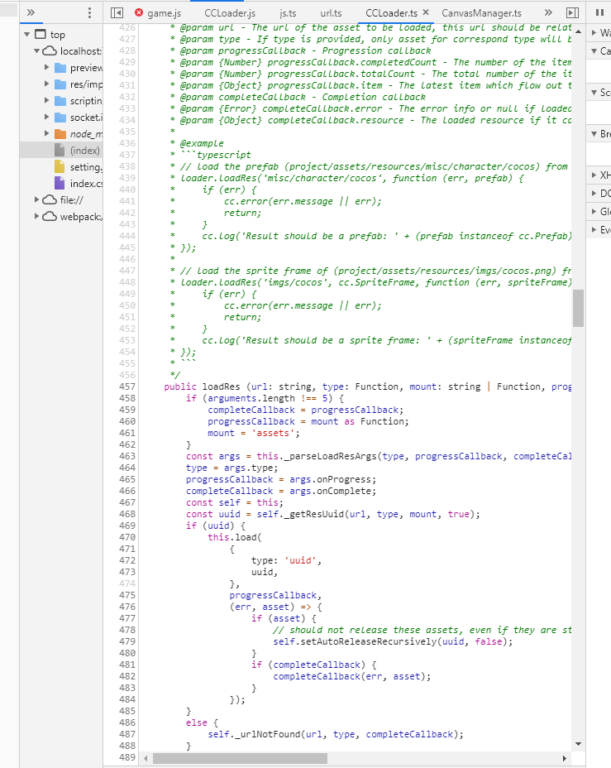The height and width of the screenshot is (768, 611).
Task: Open the navigator three-dot menu
Action: click(x=89, y=12)
